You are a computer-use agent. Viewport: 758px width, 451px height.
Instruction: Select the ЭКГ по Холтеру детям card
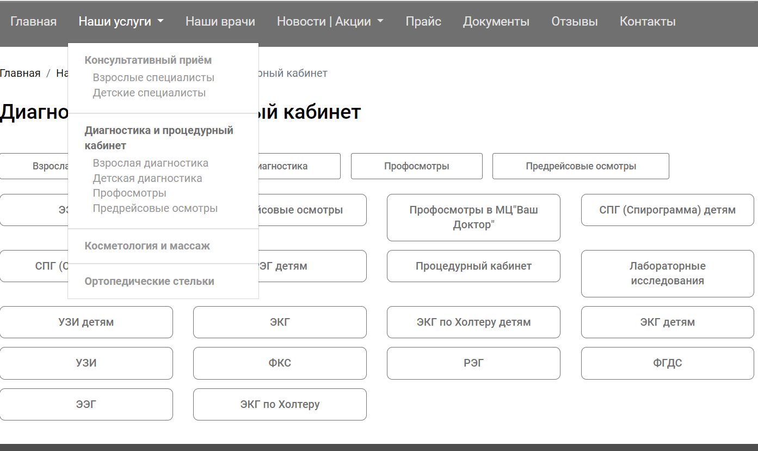tap(473, 322)
